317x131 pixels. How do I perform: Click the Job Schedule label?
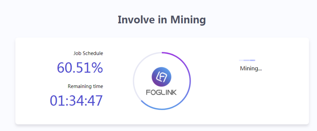[x=88, y=53]
